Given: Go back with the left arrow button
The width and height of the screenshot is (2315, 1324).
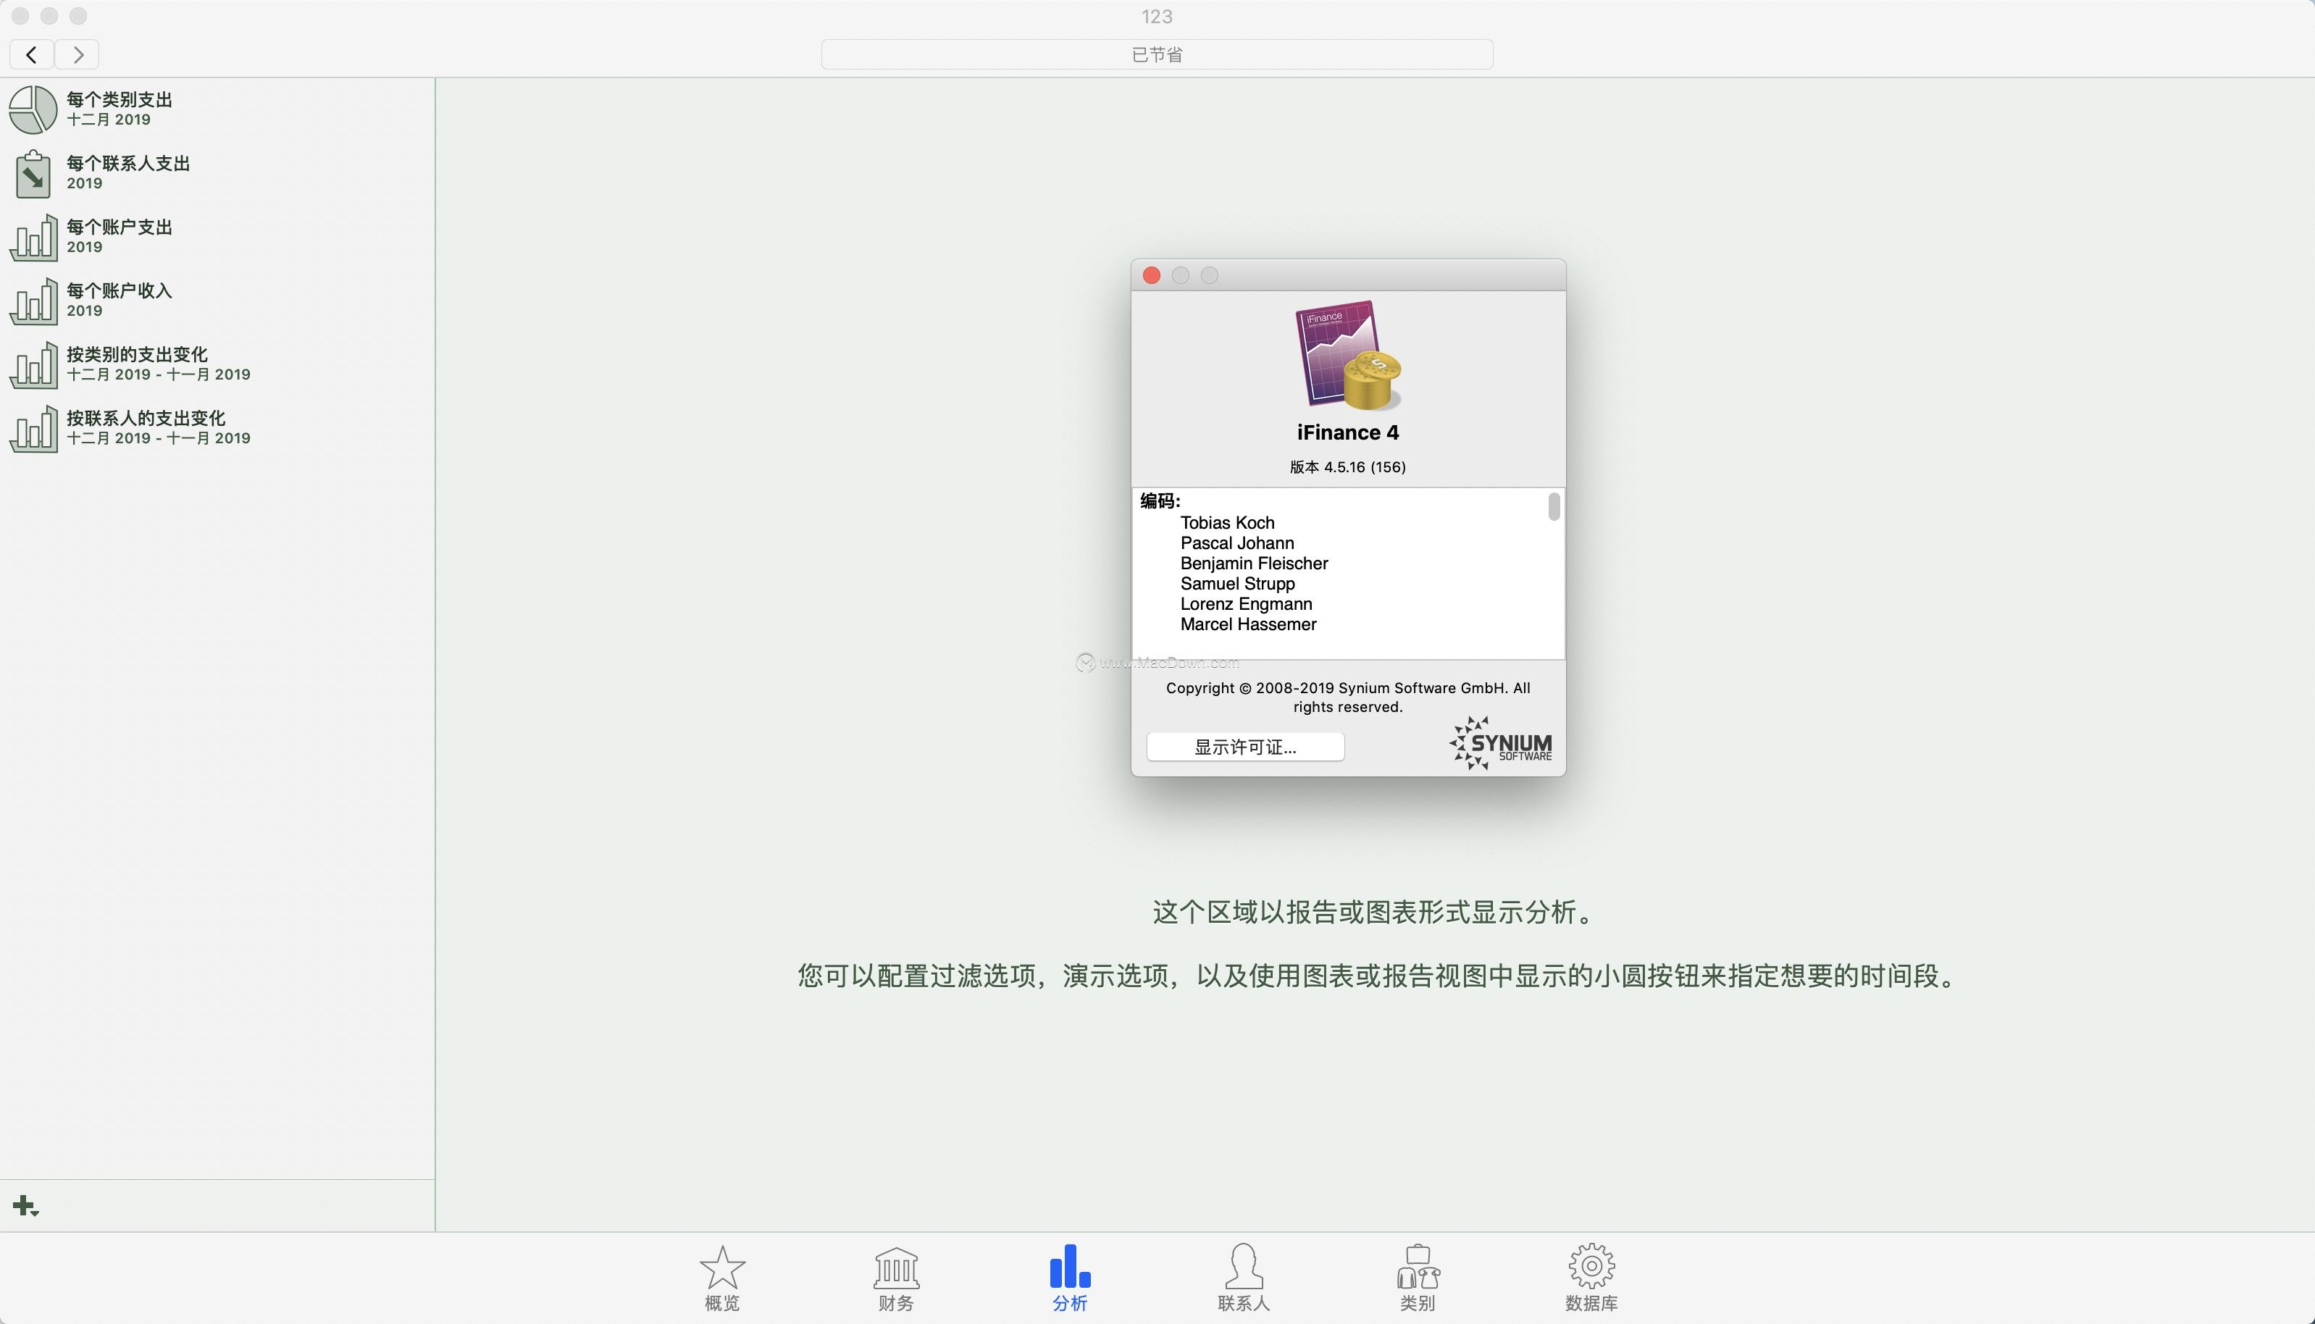Looking at the screenshot, I should coord(32,54).
